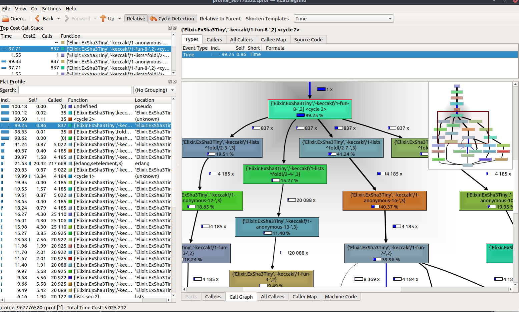Viewport: 519px width, 312px height.
Task: Close the Flat Profile dock panel
Action: point(174,81)
